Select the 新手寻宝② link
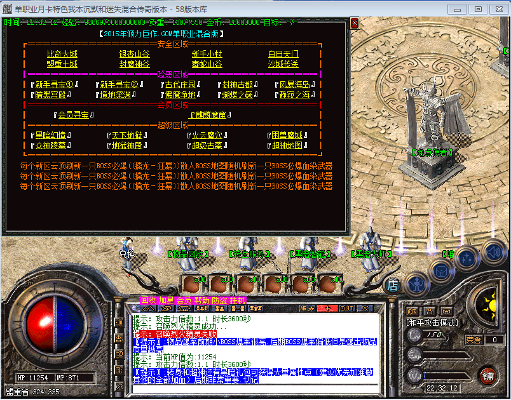 pos(119,84)
